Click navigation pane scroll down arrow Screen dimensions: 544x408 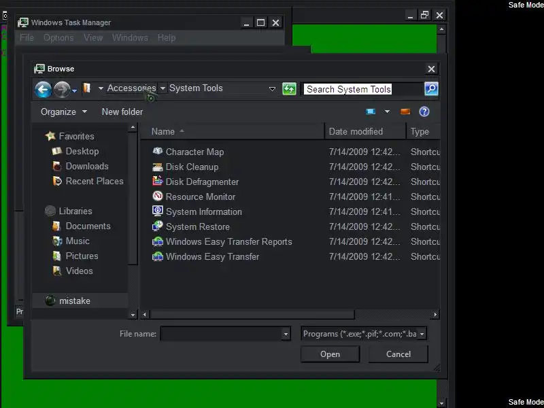point(133,315)
